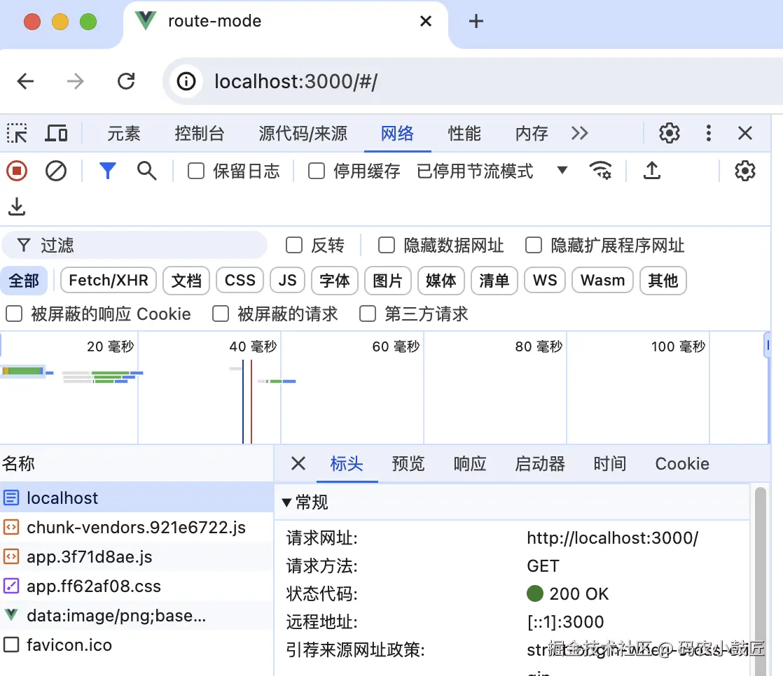Open the 响应 details tab
The image size is (783, 676).
point(470,464)
